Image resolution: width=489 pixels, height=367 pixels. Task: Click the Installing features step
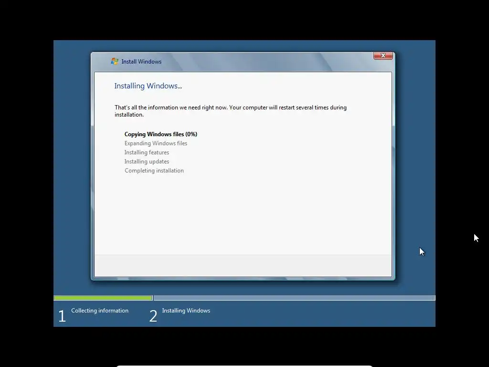pos(147,152)
